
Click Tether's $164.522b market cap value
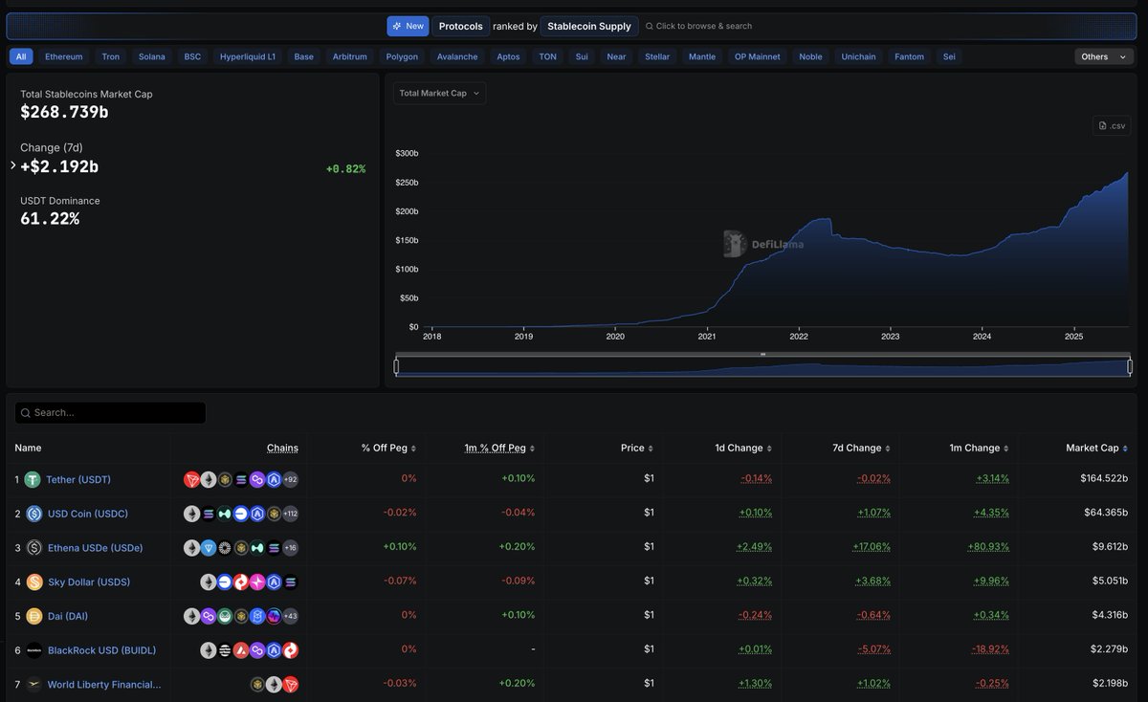[x=1104, y=478]
